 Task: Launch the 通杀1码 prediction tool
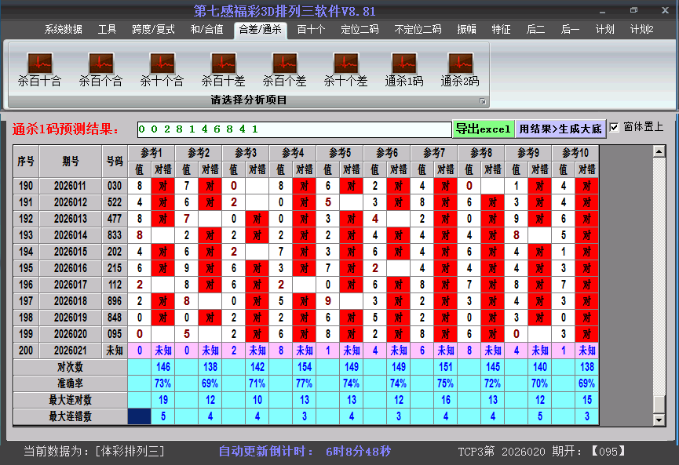pyautogui.click(x=403, y=64)
